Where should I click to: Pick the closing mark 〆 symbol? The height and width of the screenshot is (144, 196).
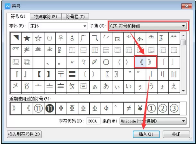point(95,62)
